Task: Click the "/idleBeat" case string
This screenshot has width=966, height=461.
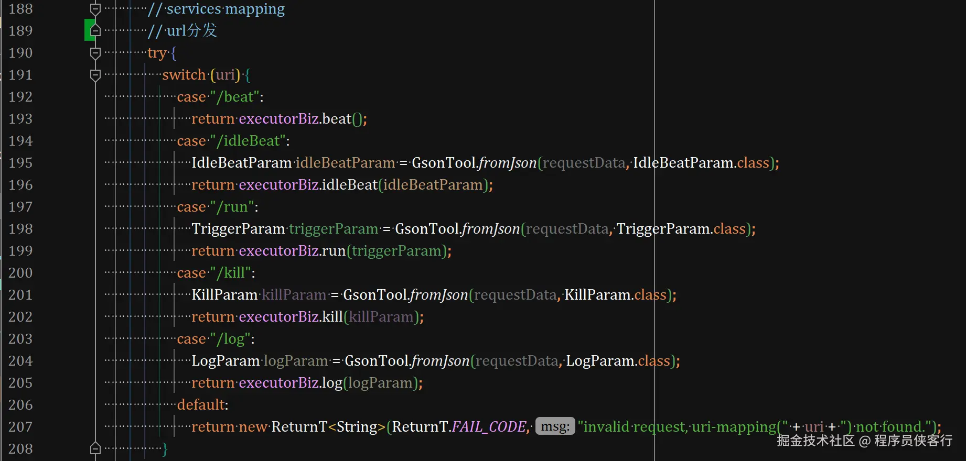Action: pos(248,141)
